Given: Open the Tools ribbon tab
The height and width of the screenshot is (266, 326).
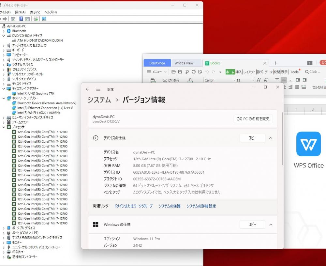Looking at the screenshot, I should pyautogui.click(x=294, y=72).
